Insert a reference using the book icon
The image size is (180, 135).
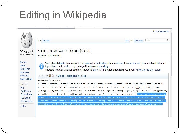tap(53, 76)
